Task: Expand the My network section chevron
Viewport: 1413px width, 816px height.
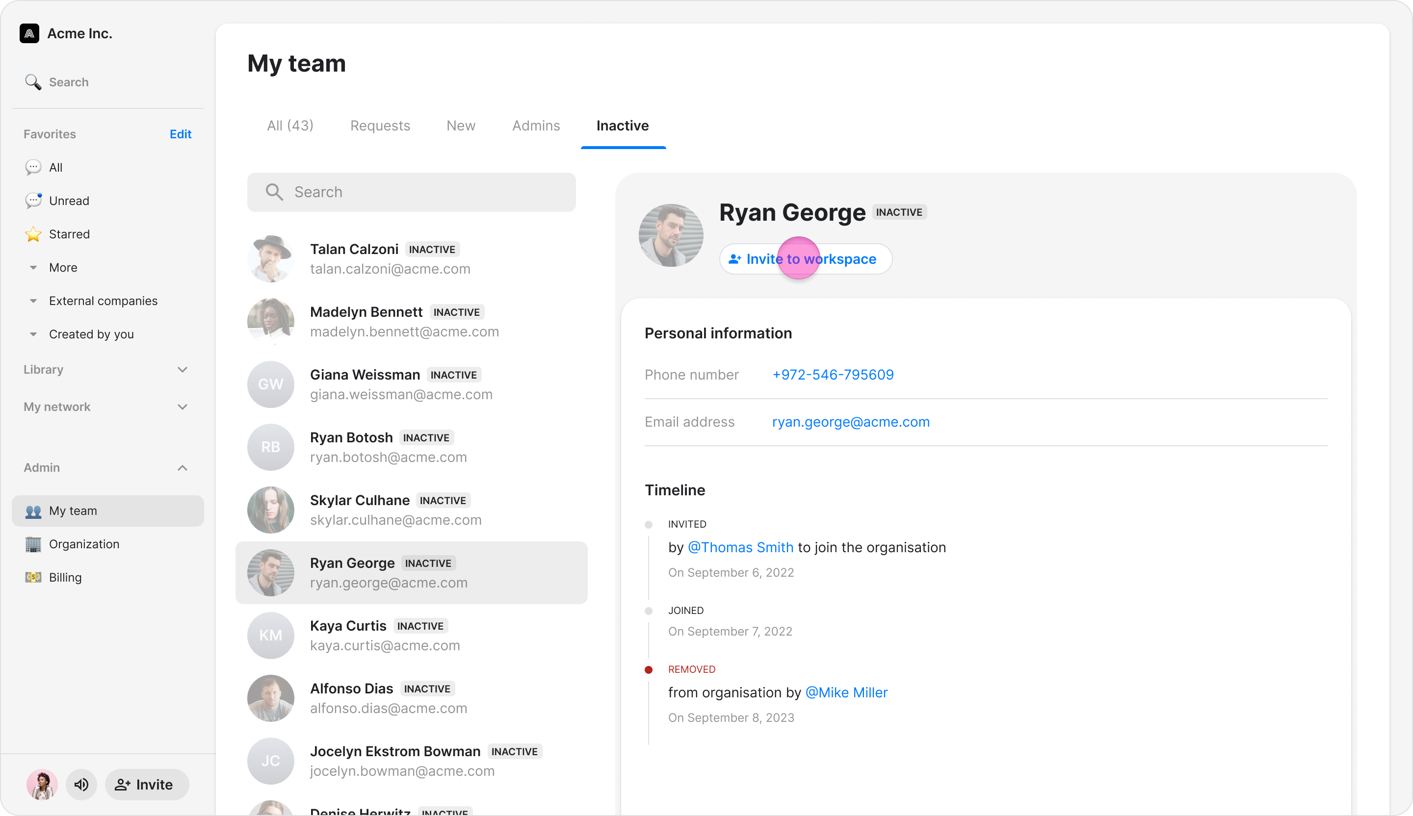Action: coord(182,407)
